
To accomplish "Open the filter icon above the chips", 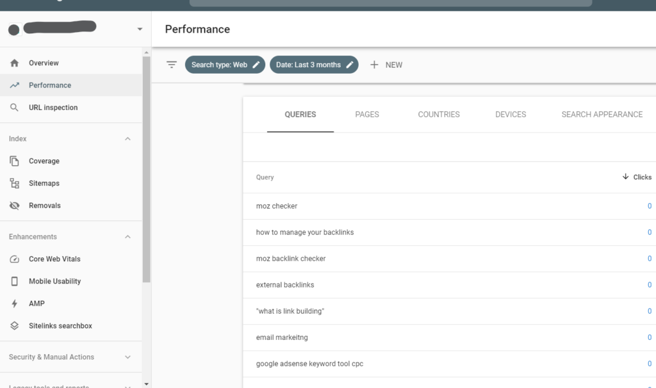I will pos(171,65).
